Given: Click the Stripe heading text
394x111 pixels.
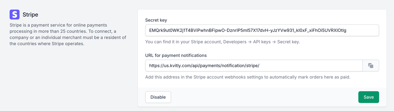Looking at the screenshot, I should point(30,14).
